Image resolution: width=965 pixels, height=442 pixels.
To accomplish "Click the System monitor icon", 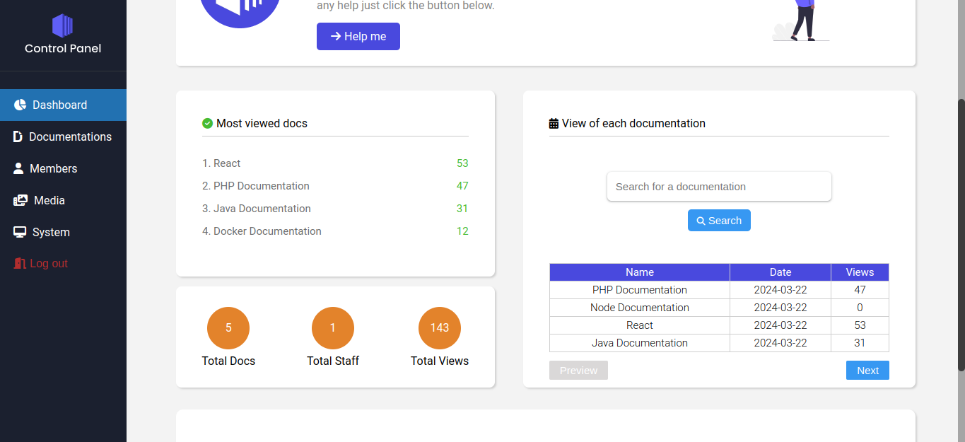I will pyautogui.click(x=20, y=232).
